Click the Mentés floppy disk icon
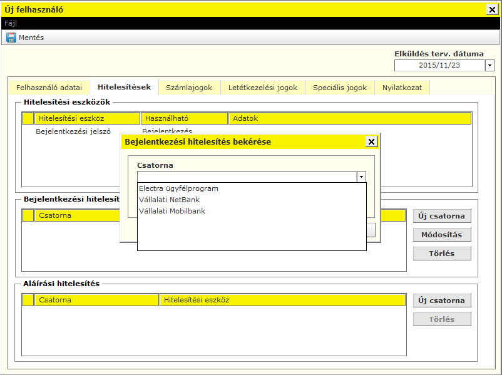502x375 pixels. pyautogui.click(x=11, y=38)
